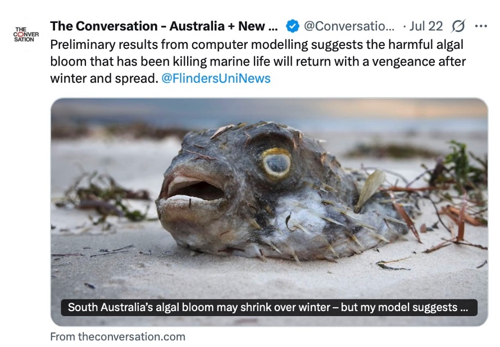Click the phrase harmful algal in the tweet
Viewport: 500px width, 347px height.
coord(425,44)
